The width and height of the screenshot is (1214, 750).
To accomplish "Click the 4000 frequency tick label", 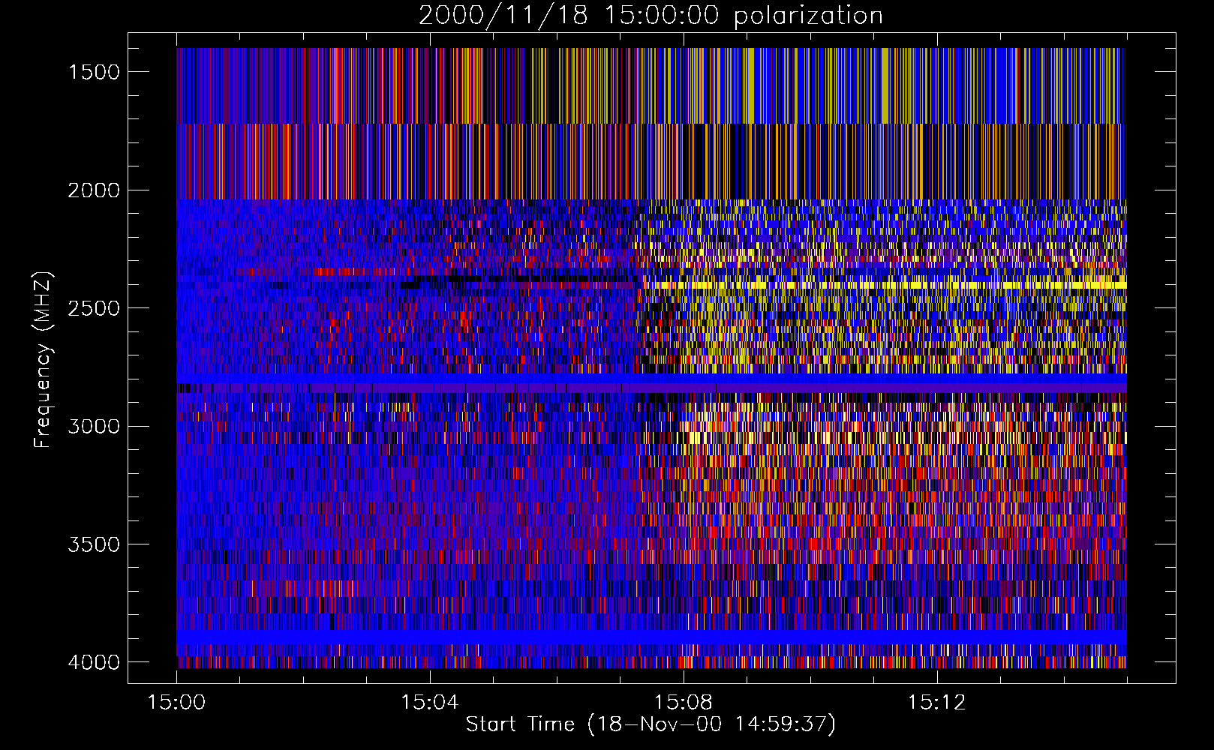I will (94, 662).
